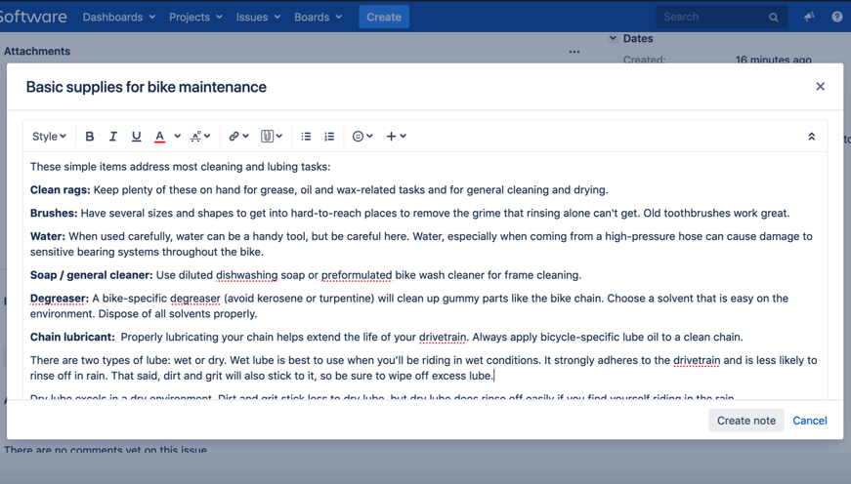Click the misspelled word 'Degreaser:' heading
This screenshot has width=851, height=484.
pos(60,299)
